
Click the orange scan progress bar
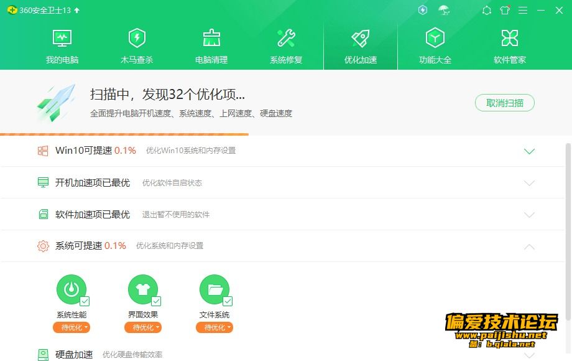coord(124,134)
